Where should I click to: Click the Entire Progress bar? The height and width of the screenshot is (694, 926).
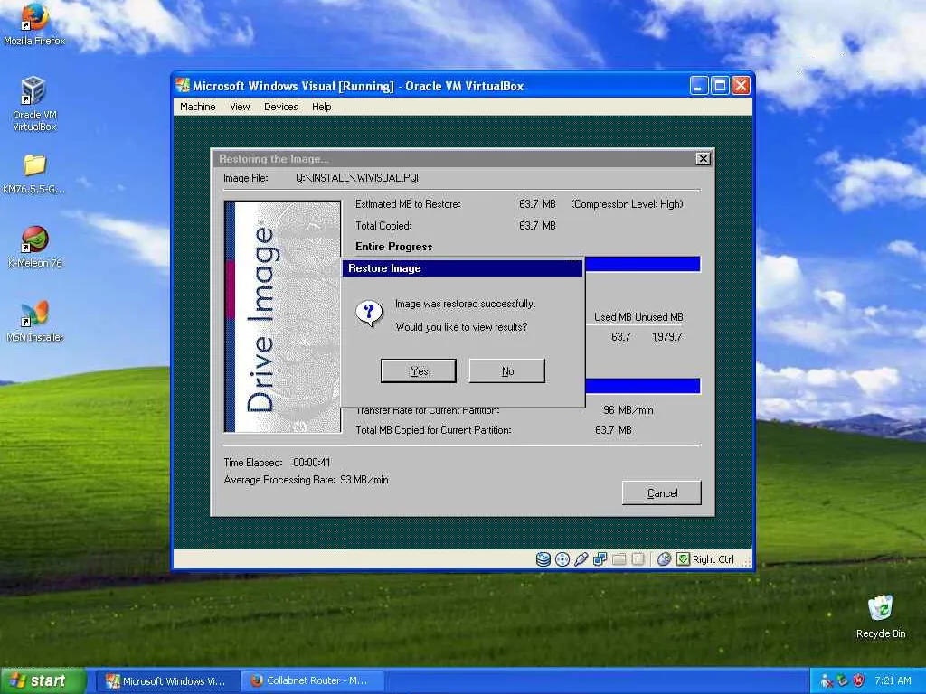pos(643,264)
